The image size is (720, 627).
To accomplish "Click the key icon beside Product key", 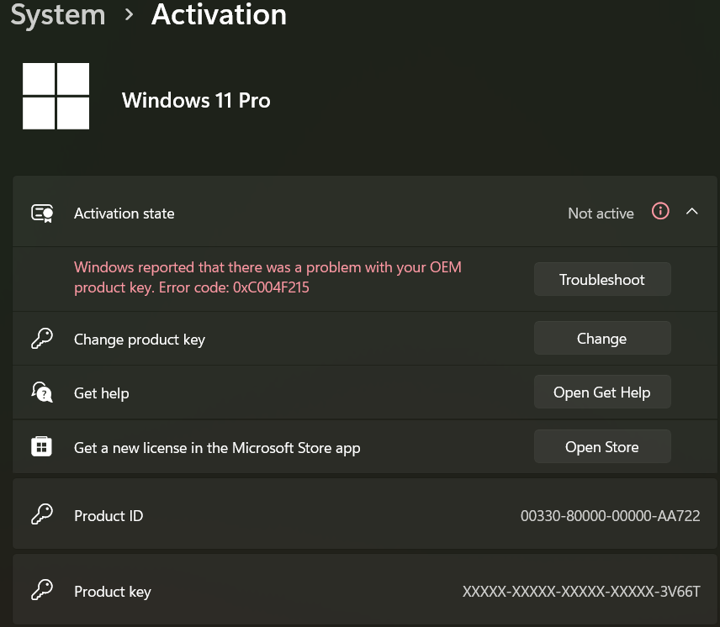I will click(42, 591).
